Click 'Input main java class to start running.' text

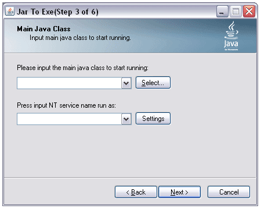click(x=80, y=38)
